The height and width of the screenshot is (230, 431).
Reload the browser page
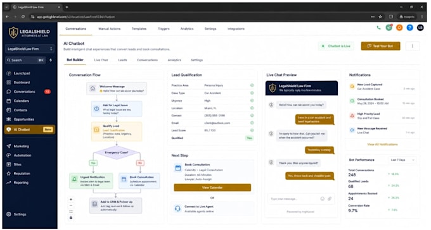point(23,16)
